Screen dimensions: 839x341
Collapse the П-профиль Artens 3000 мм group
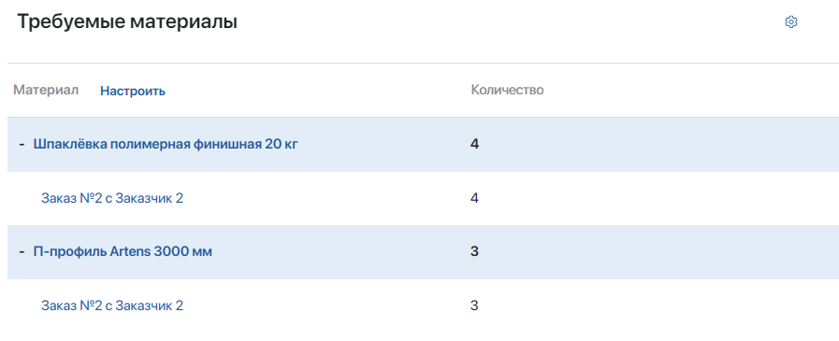(x=22, y=251)
